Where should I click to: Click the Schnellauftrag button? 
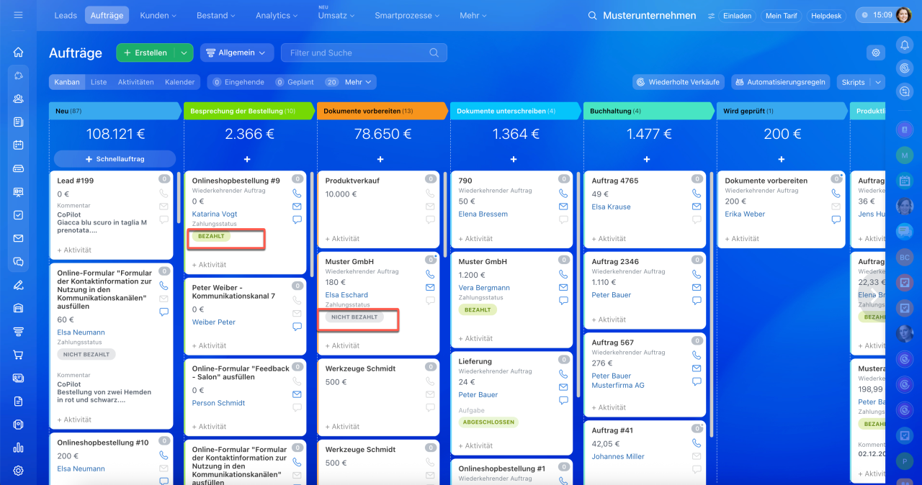[115, 159]
